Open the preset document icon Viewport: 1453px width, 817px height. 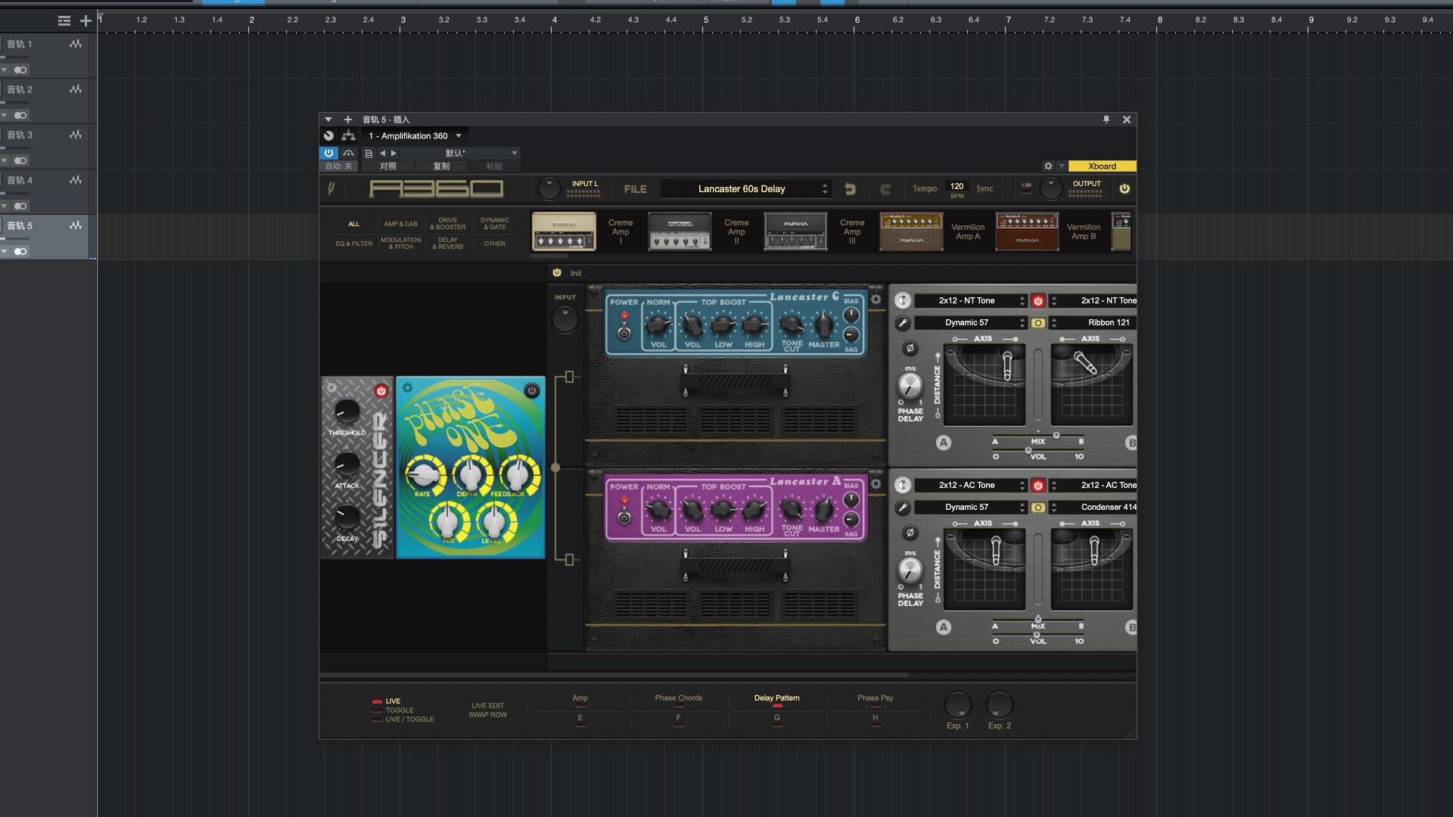pyautogui.click(x=369, y=154)
